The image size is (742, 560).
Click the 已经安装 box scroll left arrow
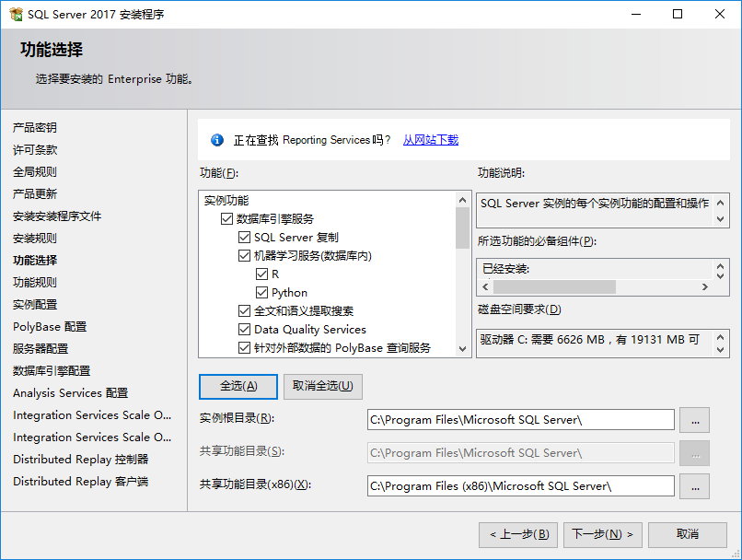point(485,286)
